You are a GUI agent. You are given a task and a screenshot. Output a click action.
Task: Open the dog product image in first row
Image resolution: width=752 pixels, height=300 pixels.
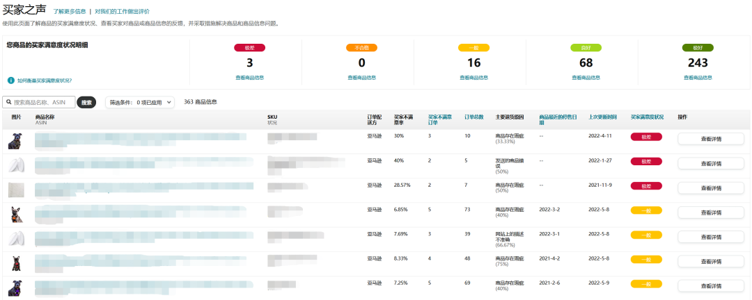(15, 141)
